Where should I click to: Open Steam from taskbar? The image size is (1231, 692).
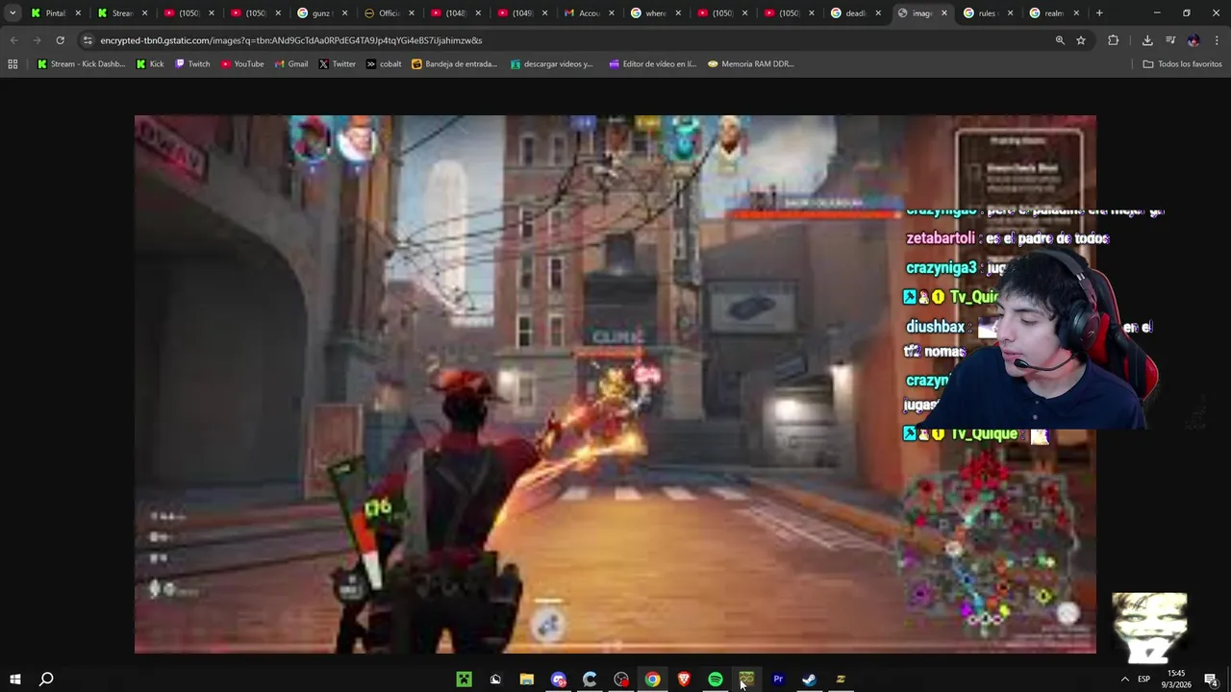click(x=809, y=680)
